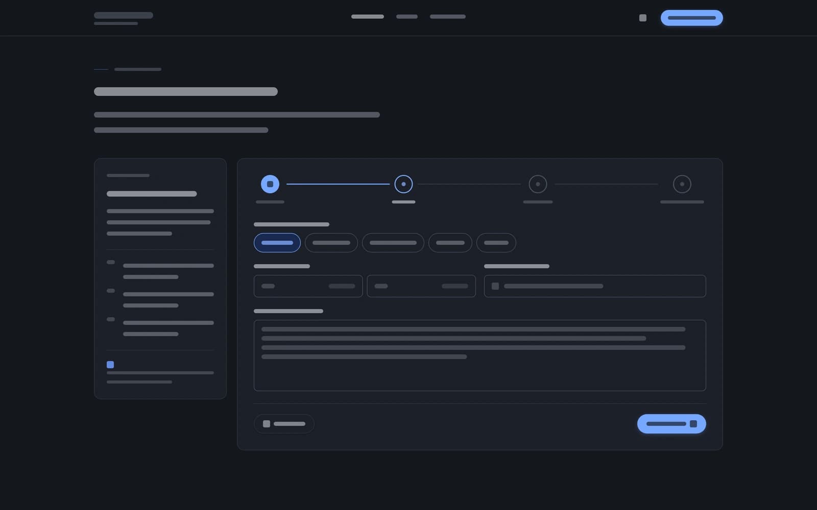Click the blue continue button in the form footer
This screenshot has width=817, height=510.
(x=671, y=424)
